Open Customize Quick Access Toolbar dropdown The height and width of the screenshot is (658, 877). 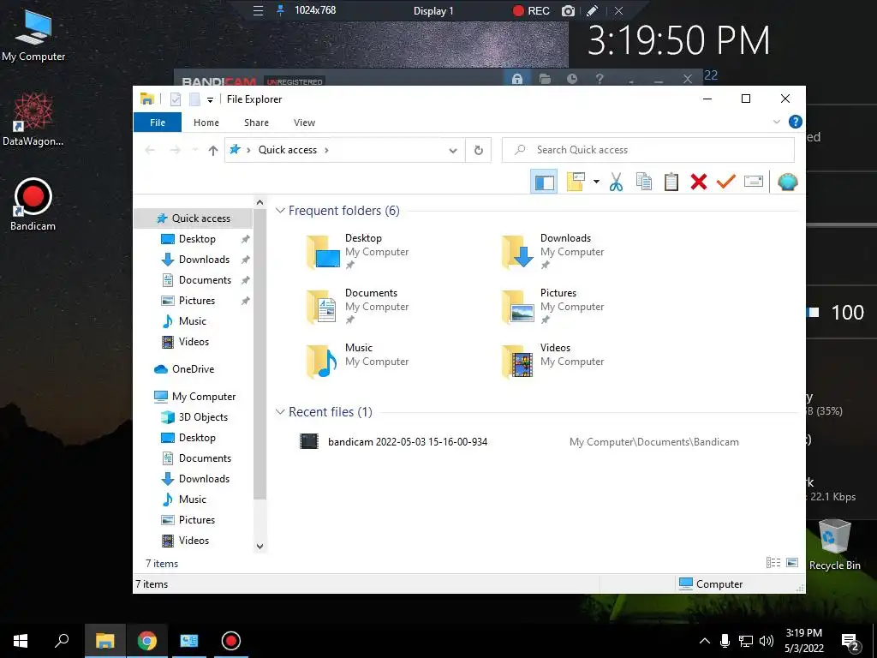[x=211, y=100]
